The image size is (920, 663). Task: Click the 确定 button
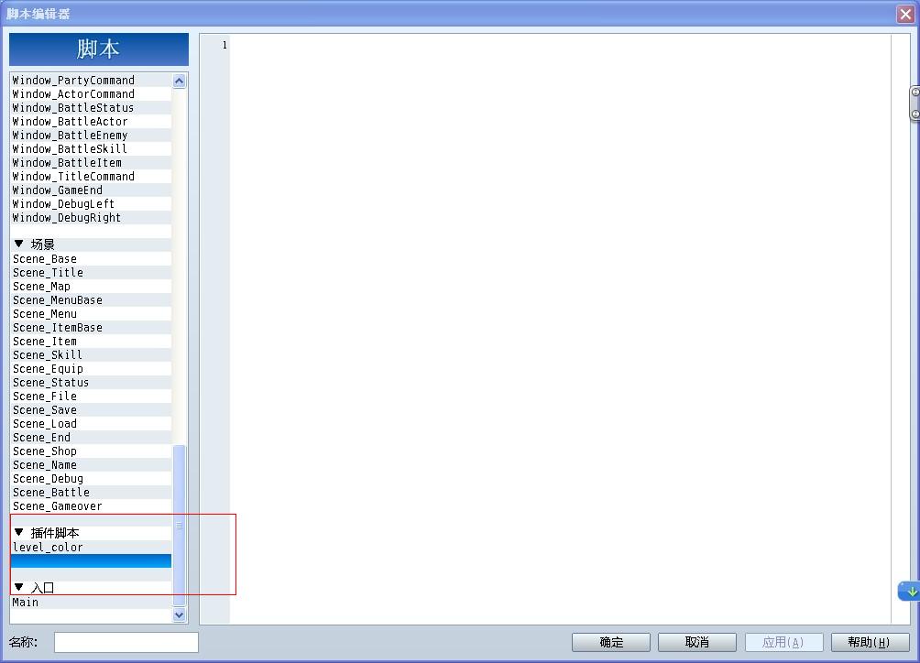pos(611,642)
